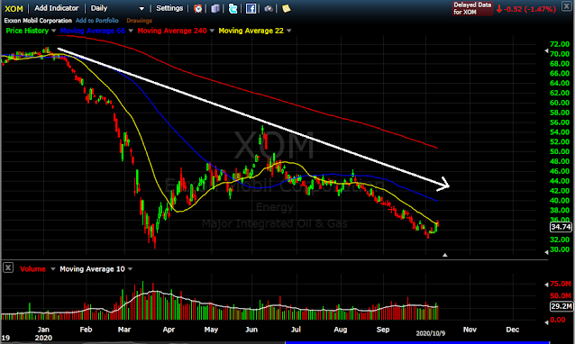Click Add to Portfolio link
This screenshot has height=344, width=575.
tap(97, 21)
